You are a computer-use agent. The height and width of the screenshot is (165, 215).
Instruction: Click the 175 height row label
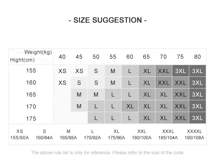pyautogui.click(x=31, y=119)
